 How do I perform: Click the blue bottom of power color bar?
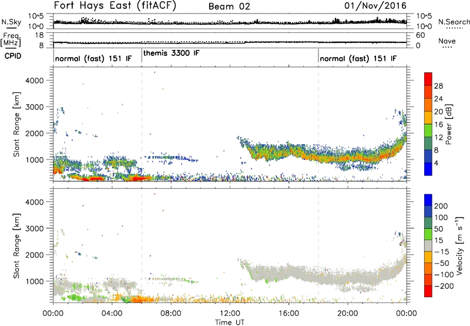428,169
